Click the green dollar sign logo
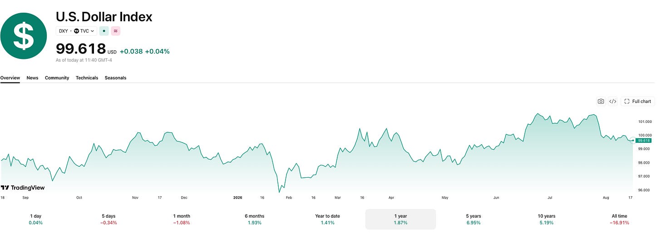Viewport: 661px width, 243px height. (24, 36)
